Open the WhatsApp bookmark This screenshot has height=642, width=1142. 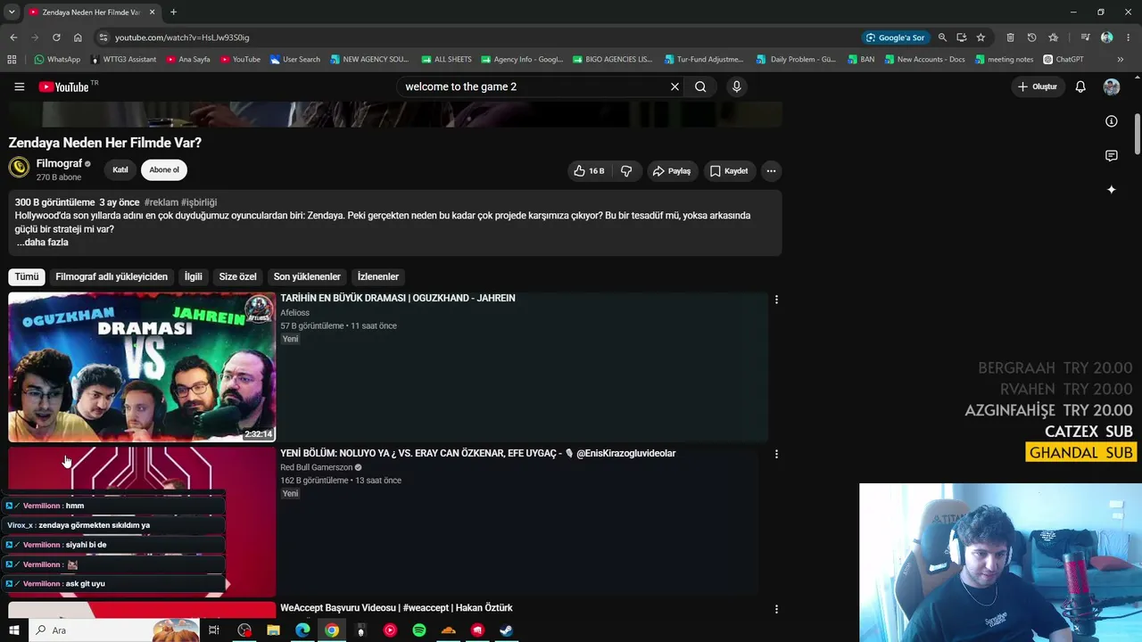(57, 60)
